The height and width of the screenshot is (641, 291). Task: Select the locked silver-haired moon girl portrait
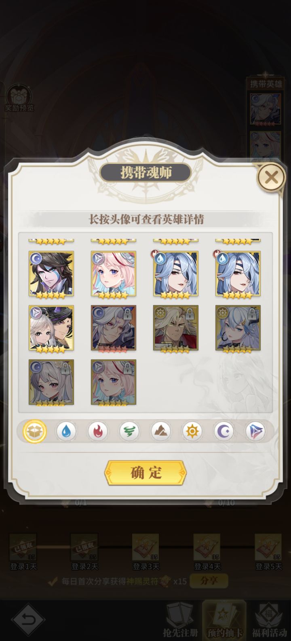51,382
